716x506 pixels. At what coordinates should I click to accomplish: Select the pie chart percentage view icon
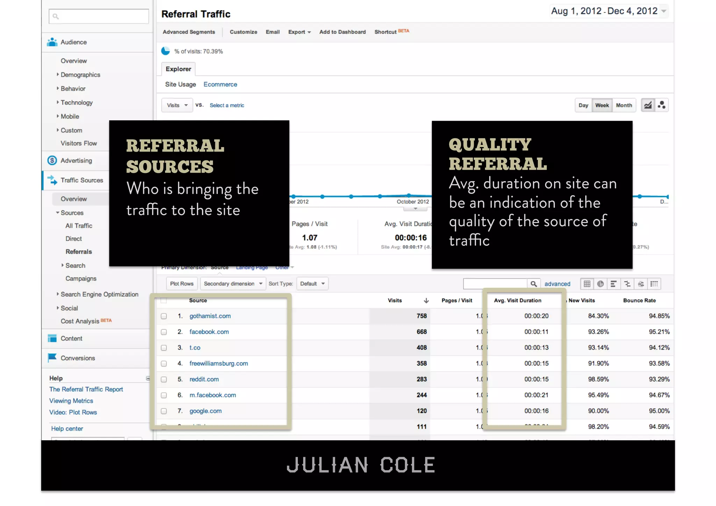[600, 284]
